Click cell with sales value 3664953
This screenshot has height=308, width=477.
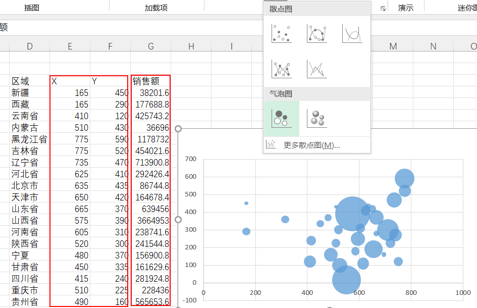pos(150,221)
